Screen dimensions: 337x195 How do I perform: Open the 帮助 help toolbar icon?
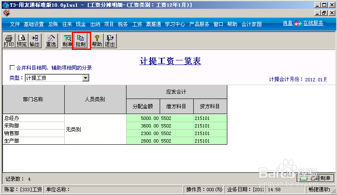pyautogui.click(x=97, y=41)
